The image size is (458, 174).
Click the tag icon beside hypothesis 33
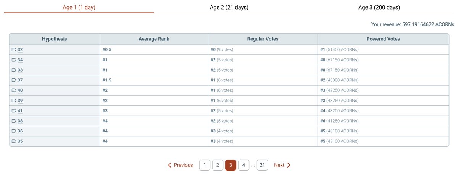14,70
